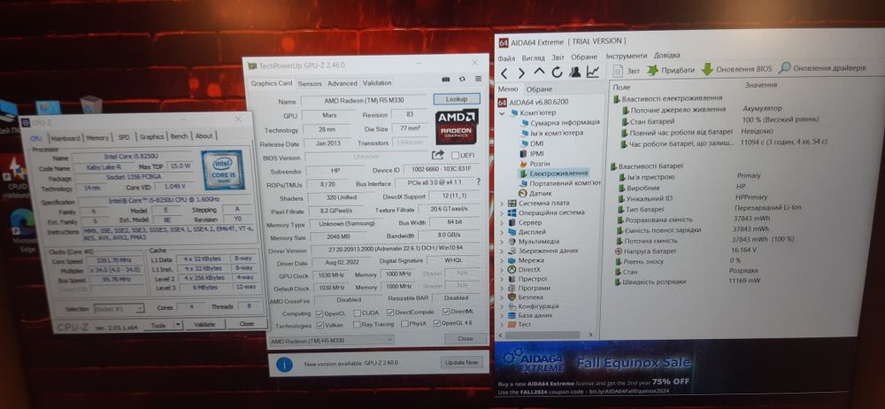Share BIOS via GPU-Z export arrow icon
This screenshot has width=885, height=409.
coord(438,155)
